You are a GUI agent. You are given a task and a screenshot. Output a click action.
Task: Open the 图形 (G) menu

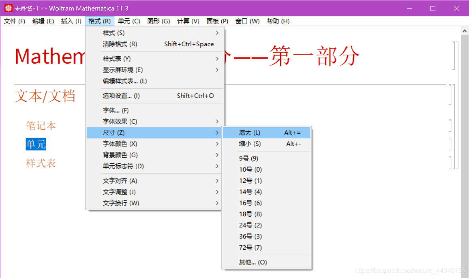[x=158, y=21]
